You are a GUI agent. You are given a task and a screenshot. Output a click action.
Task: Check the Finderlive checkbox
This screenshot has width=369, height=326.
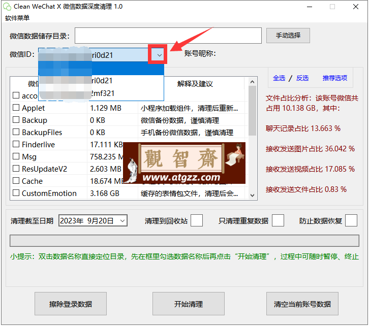pyautogui.click(x=16, y=144)
